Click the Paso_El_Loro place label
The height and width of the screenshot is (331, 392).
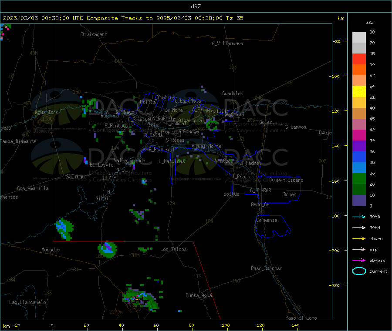(301, 318)
